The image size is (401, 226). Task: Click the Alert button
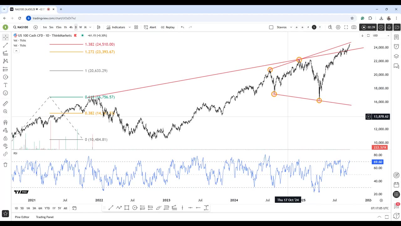tap(150, 27)
